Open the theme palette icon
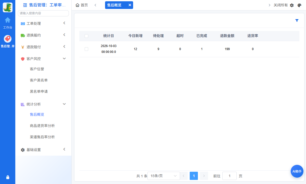 click(x=299, y=5)
